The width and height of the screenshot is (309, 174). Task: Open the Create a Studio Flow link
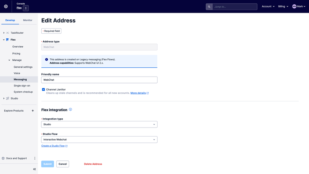click(54, 146)
